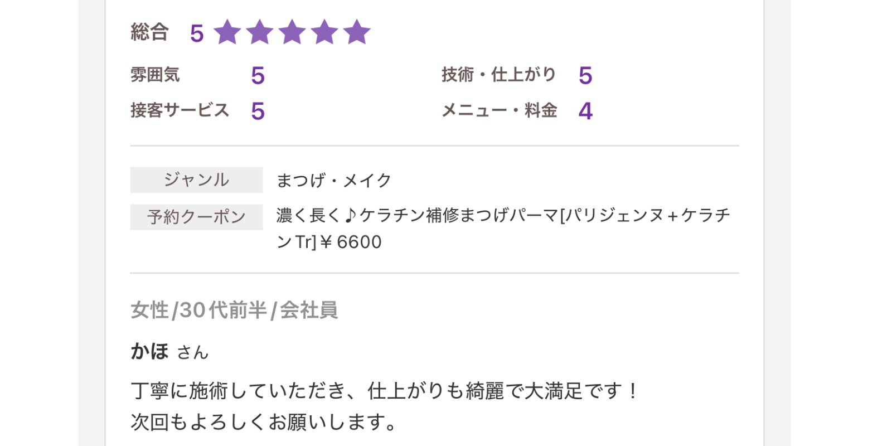Click the 雰囲気 atmosphere rating label
This screenshot has height=446, width=892.
[155, 74]
